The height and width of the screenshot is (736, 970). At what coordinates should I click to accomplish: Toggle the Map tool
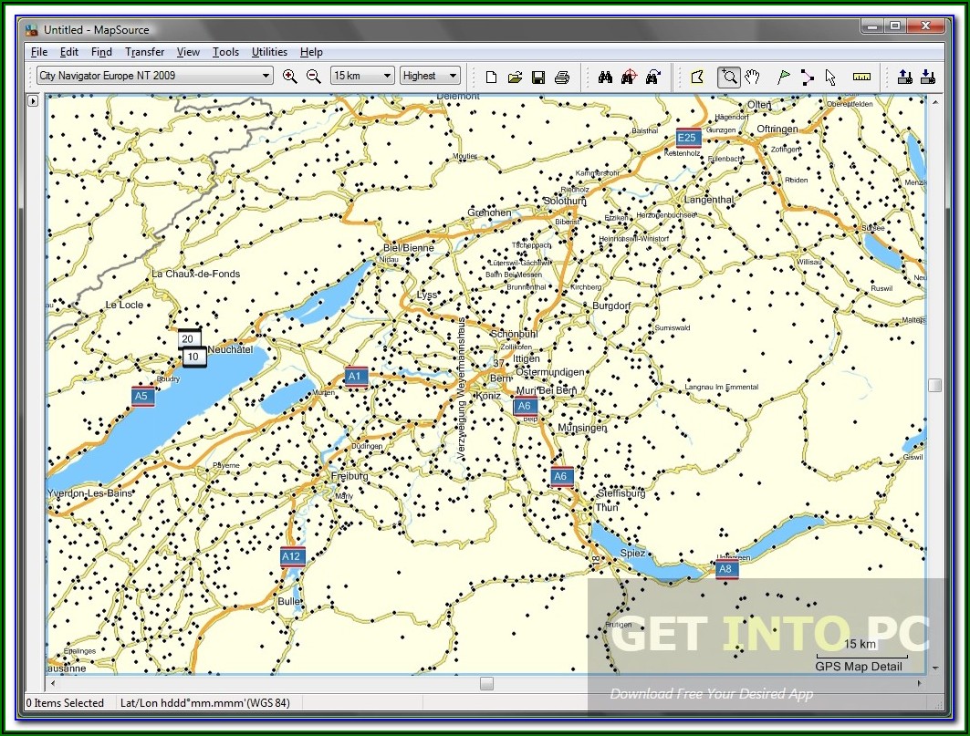(x=697, y=77)
